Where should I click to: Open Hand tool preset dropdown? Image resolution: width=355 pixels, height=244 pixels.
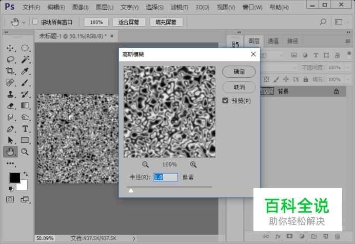pos(24,23)
